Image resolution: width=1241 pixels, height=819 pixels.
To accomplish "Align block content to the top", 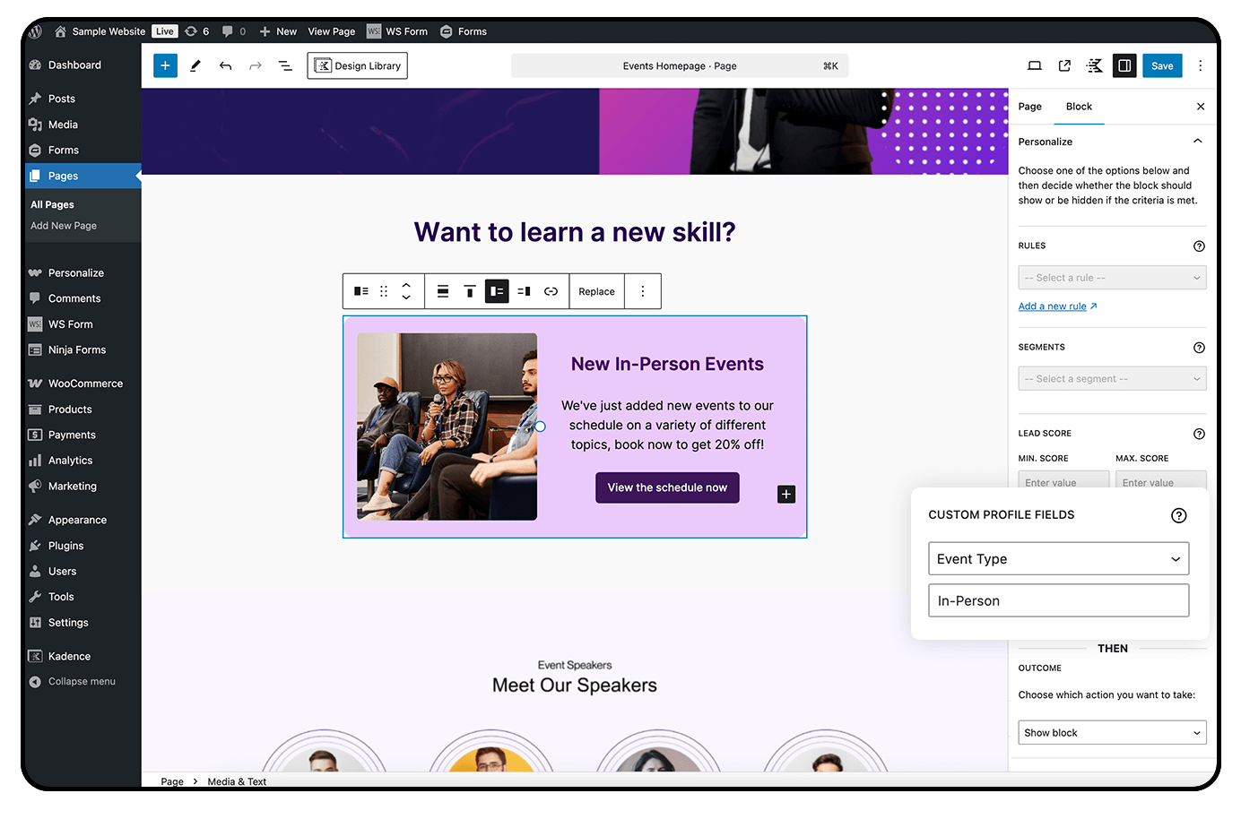I will [470, 290].
